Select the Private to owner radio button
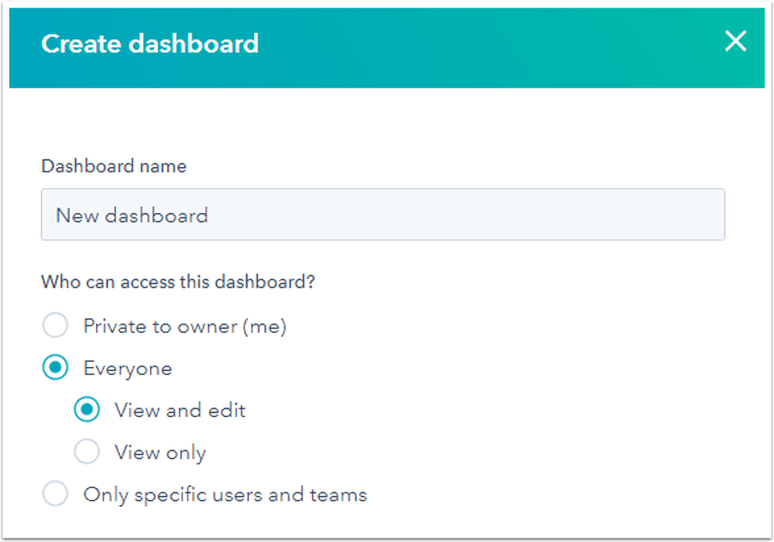The height and width of the screenshot is (542, 774). click(55, 326)
